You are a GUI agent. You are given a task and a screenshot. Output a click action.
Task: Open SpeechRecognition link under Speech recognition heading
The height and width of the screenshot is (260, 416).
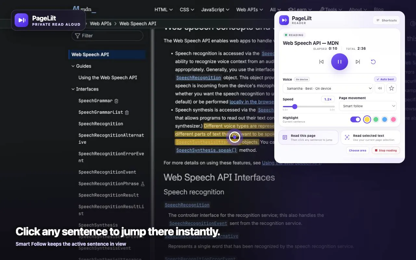[187, 205]
